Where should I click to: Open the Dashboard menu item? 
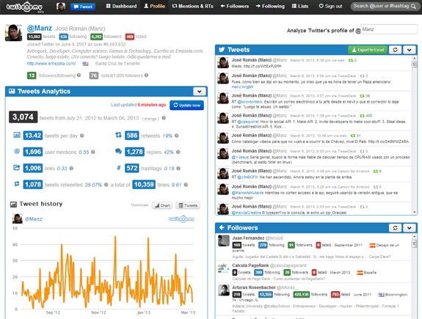pyautogui.click(x=121, y=6)
